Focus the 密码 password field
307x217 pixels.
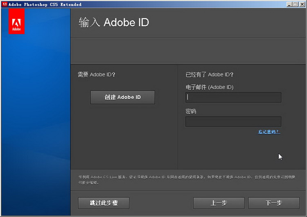click(x=233, y=122)
